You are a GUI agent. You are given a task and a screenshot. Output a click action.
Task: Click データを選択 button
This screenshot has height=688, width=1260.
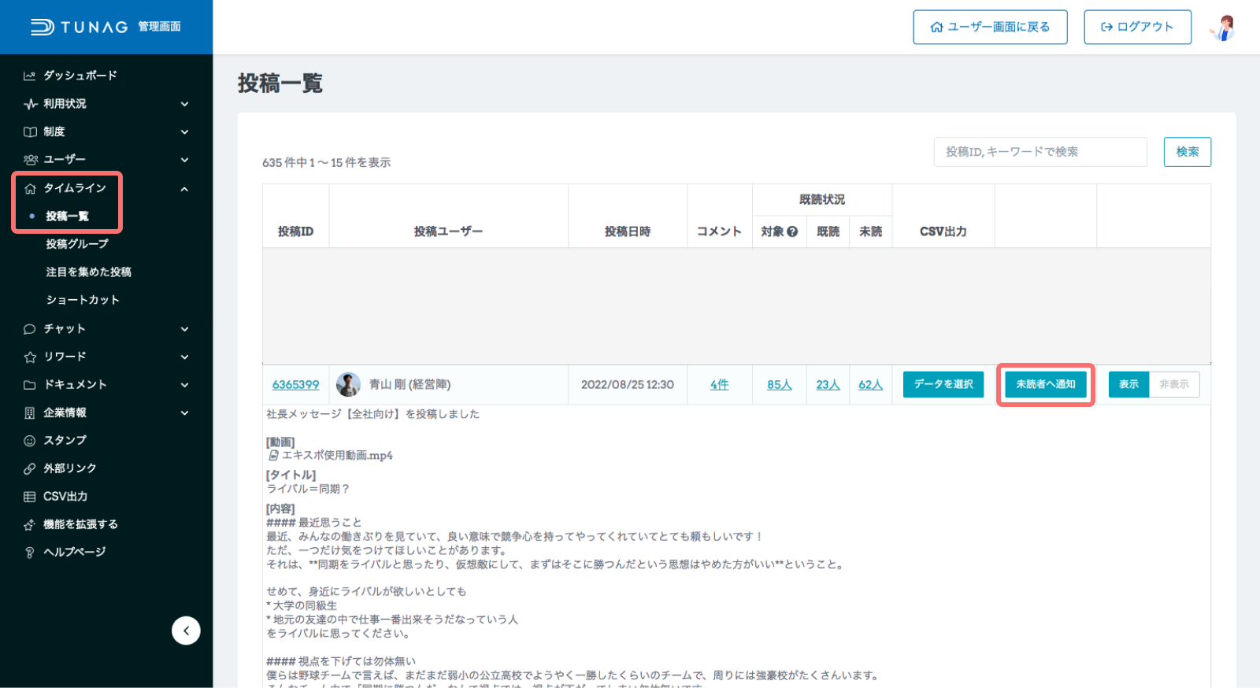(943, 384)
